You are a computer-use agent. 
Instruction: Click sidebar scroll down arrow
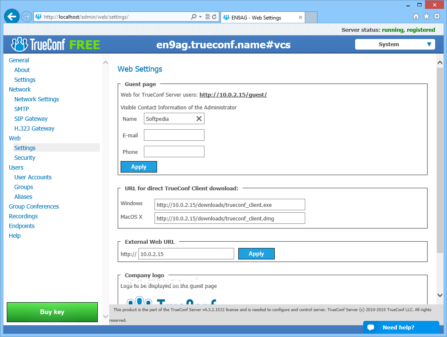105,316
